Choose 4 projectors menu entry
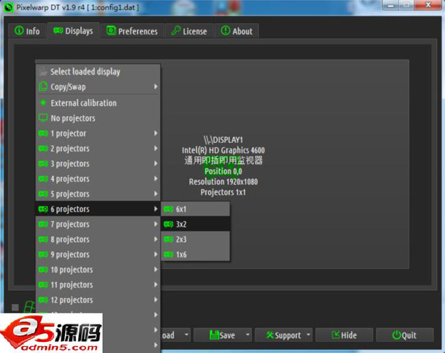 98,179
